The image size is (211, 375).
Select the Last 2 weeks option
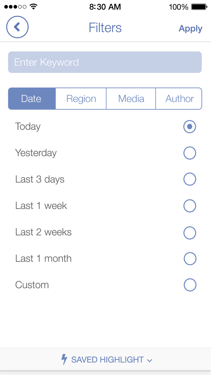[190, 232]
